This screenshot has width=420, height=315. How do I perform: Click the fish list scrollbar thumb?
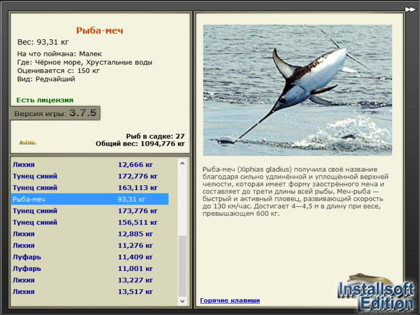182,266
